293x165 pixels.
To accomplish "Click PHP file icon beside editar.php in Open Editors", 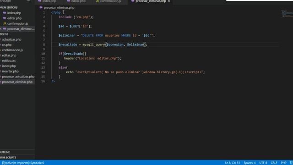I will point(5,18).
